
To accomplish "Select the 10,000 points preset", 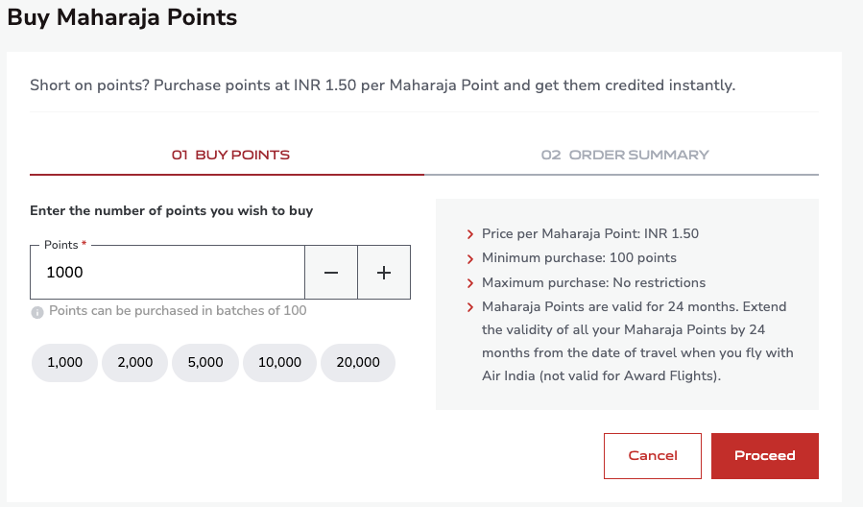I will tap(279, 363).
